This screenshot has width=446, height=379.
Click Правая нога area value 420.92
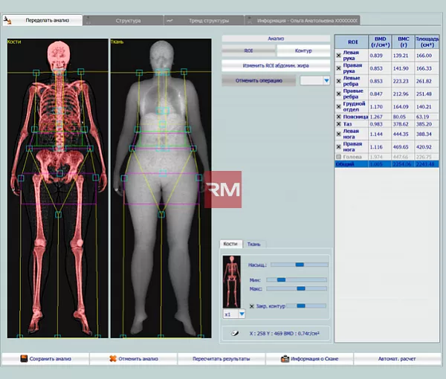(424, 147)
